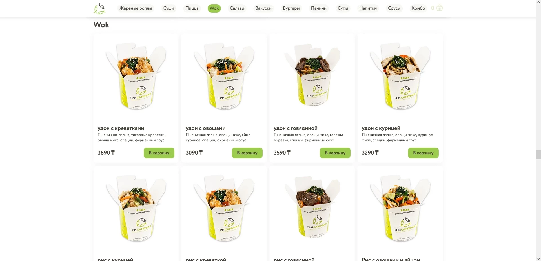Open the Комбо category

click(x=418, y=8)
